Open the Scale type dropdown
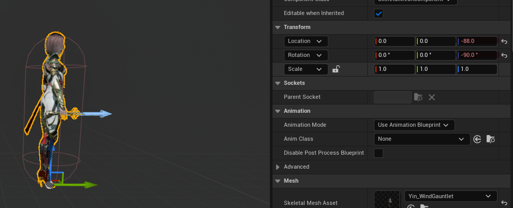 coord(306,69)
